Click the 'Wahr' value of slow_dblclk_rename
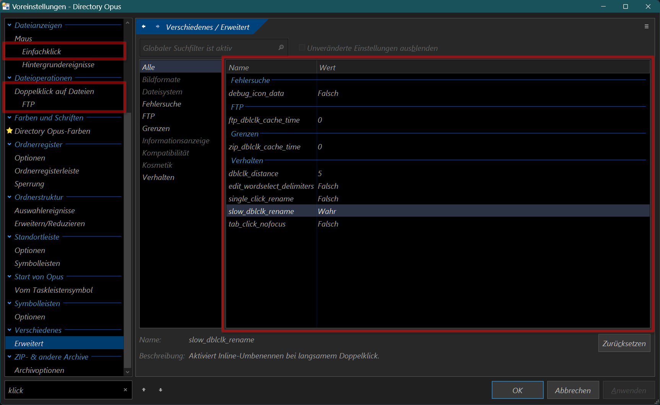 (x=327, y=211)
